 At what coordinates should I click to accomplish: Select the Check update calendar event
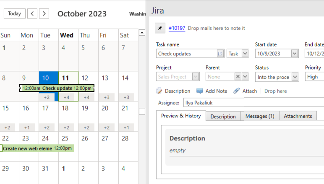(x=57, y=88)
